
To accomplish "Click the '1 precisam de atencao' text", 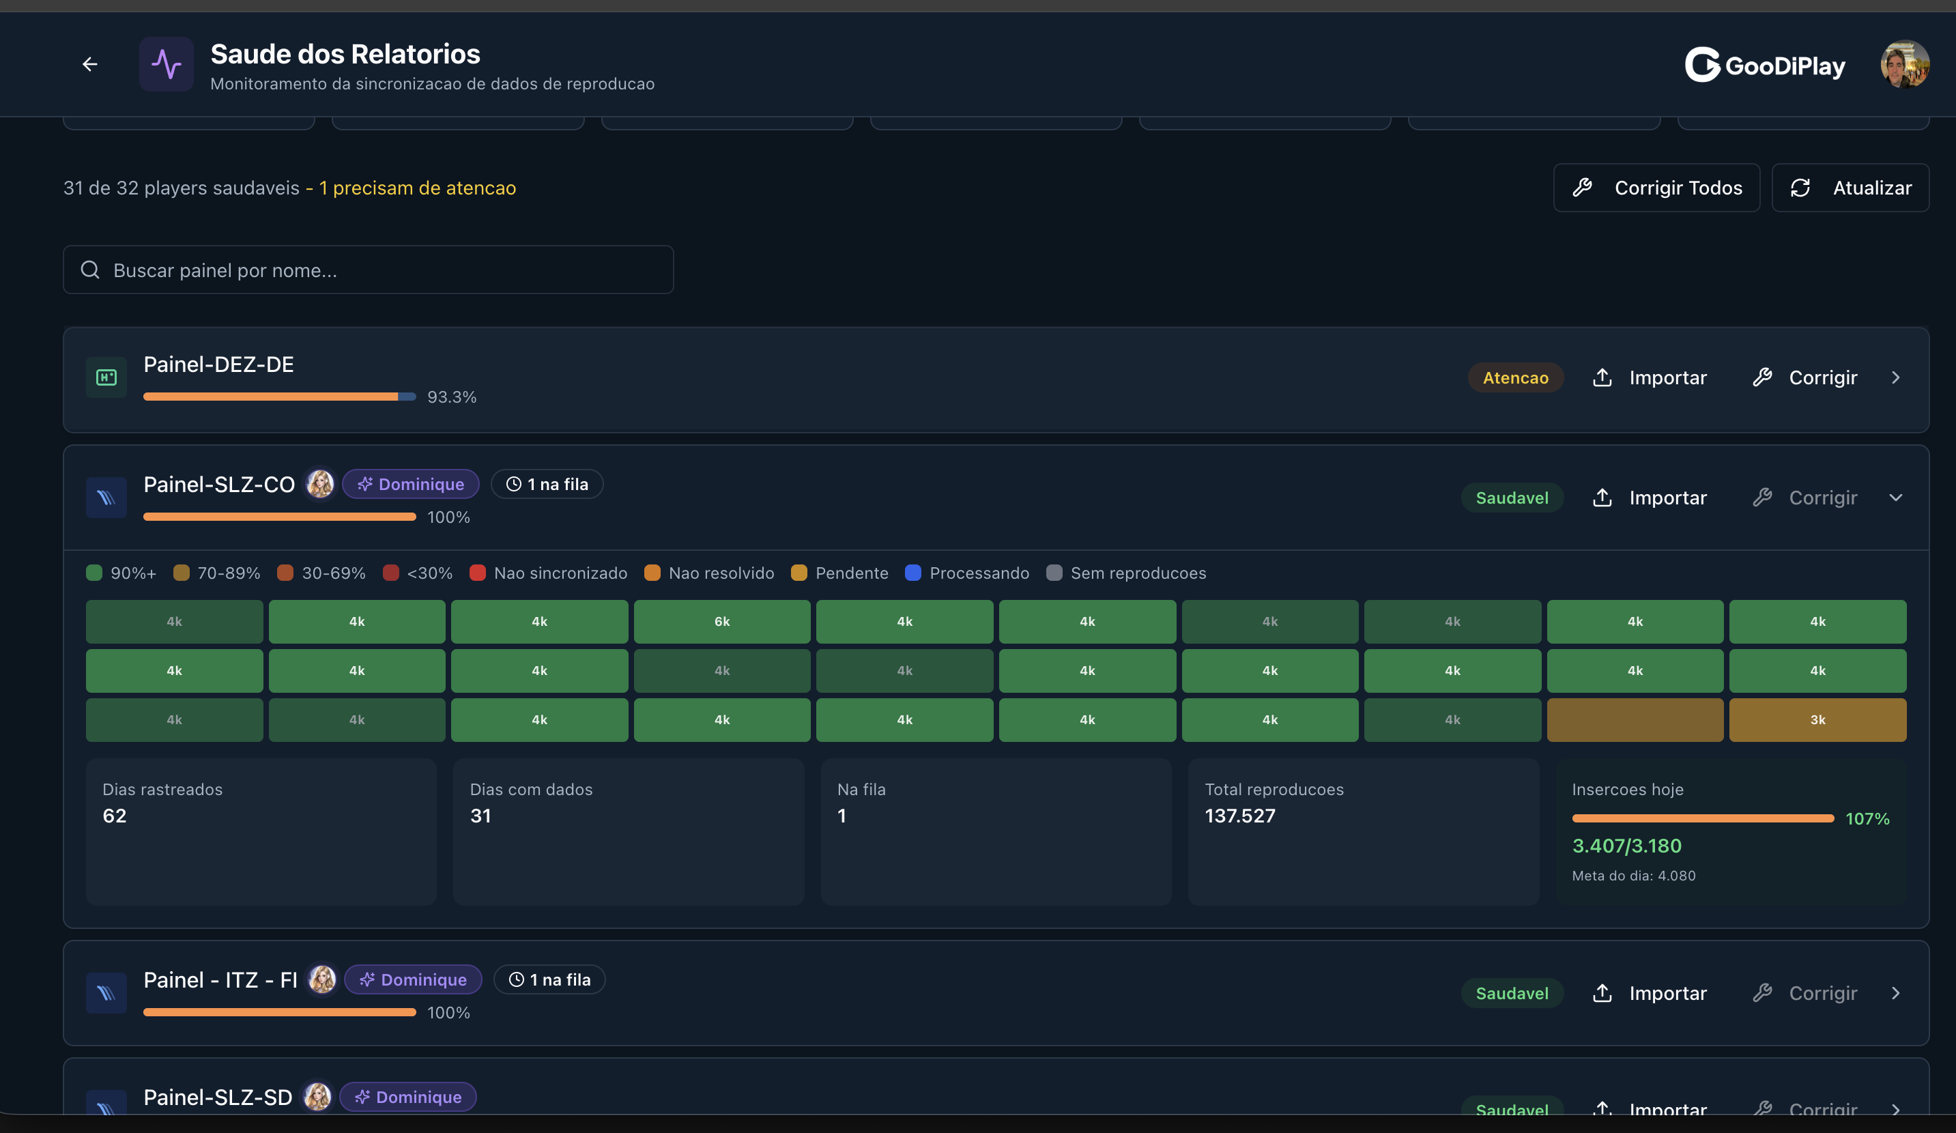I will pos(418,188).
